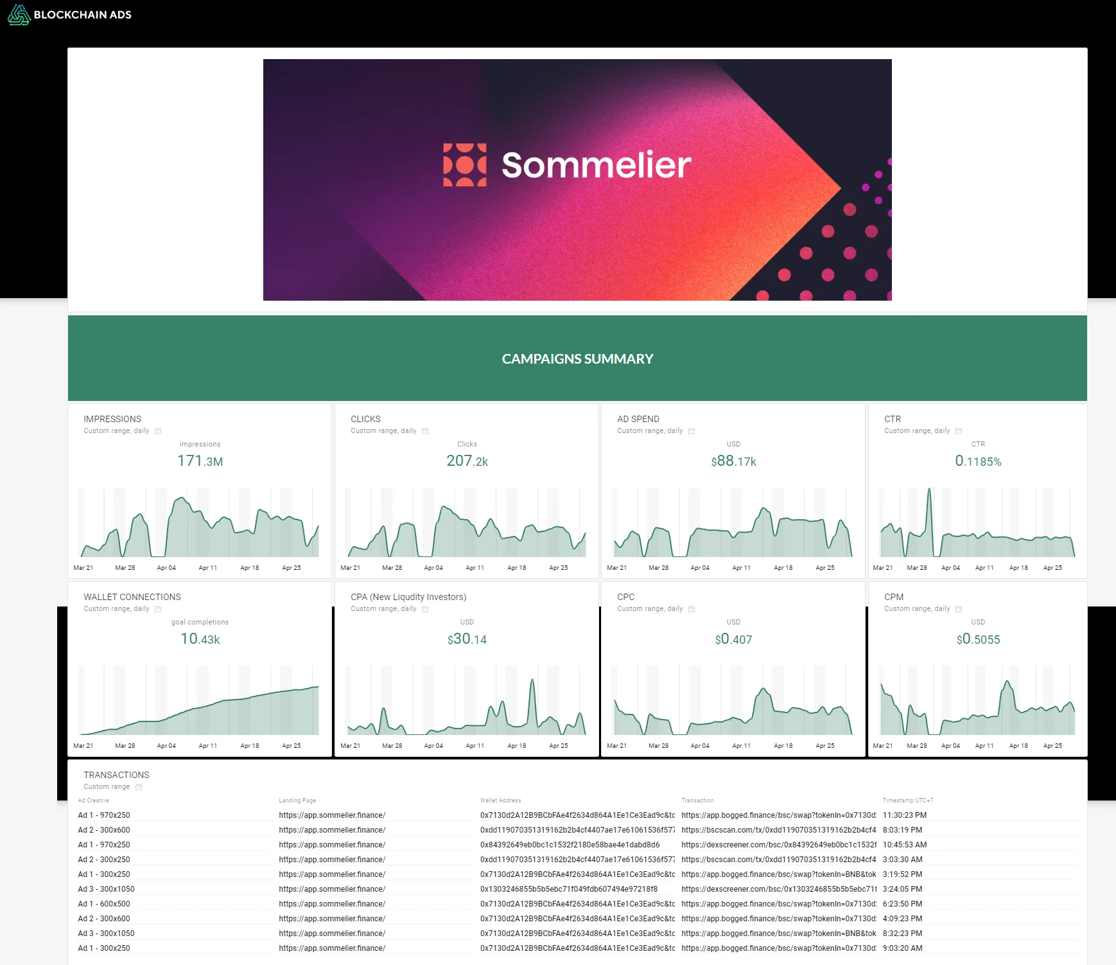The width and height of the screenshot is (1116, 965).
Task: Click the Impressions area chart
Action: (x=199, y=522)
